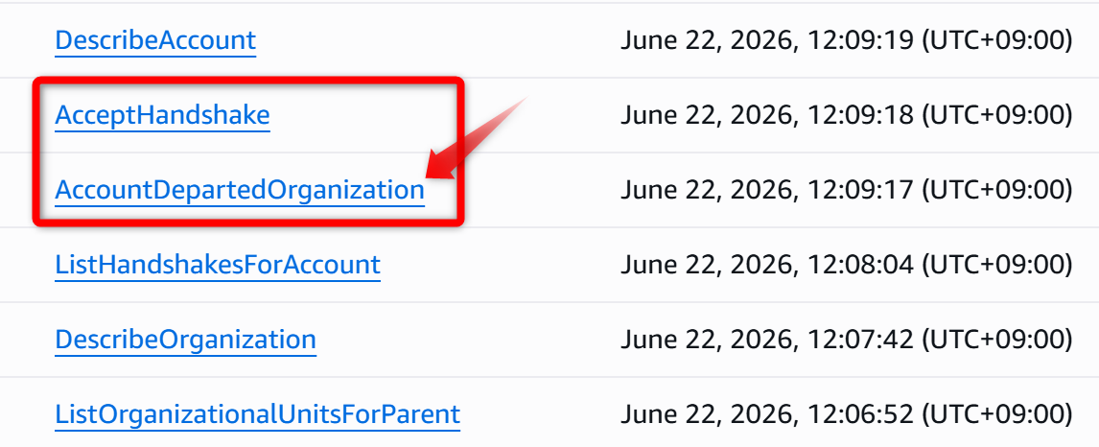
Task: Click the 12:09:19 event timestamp
Action: (767, 40)
